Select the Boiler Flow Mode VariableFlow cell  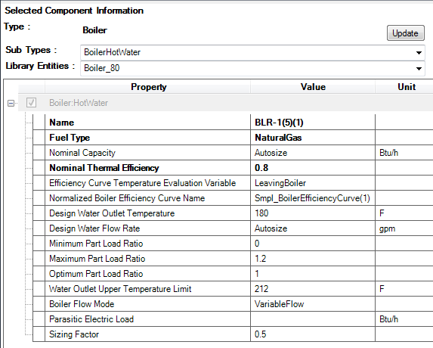point(313,304)
